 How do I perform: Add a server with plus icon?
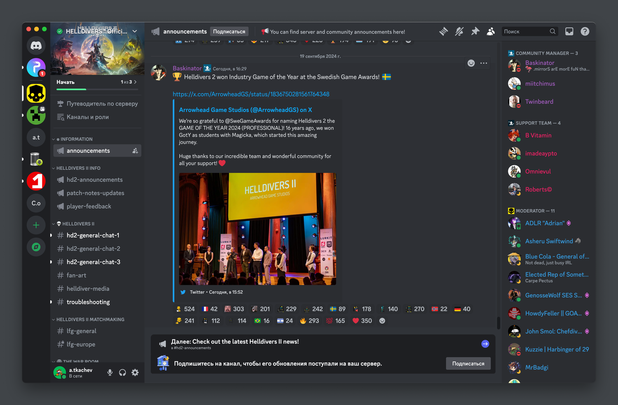tap(36, 225)
